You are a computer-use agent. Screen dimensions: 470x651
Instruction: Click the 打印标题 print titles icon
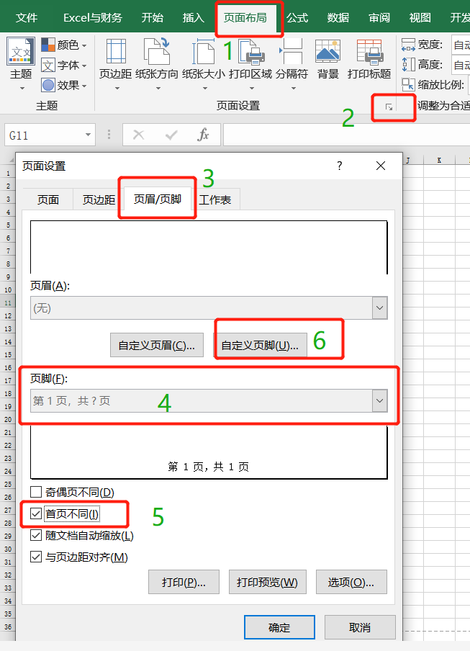369,52
